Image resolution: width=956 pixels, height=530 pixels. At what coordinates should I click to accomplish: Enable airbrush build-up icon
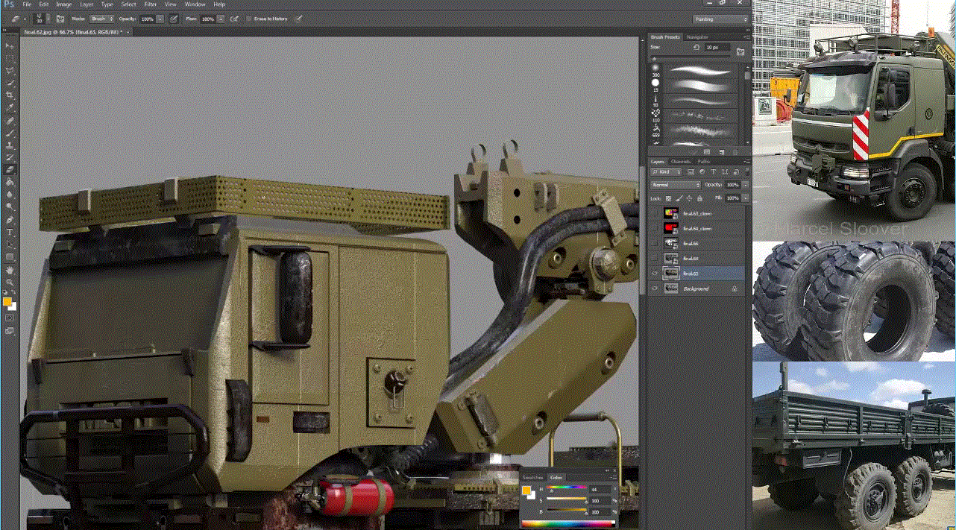(234, 18)
